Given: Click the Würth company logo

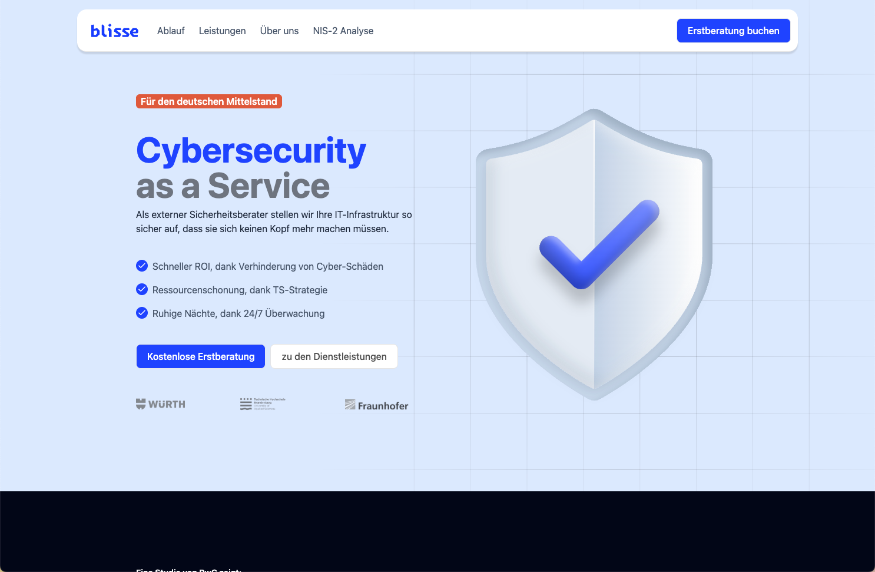Looking at the screenshot, I should coord(161,404).
